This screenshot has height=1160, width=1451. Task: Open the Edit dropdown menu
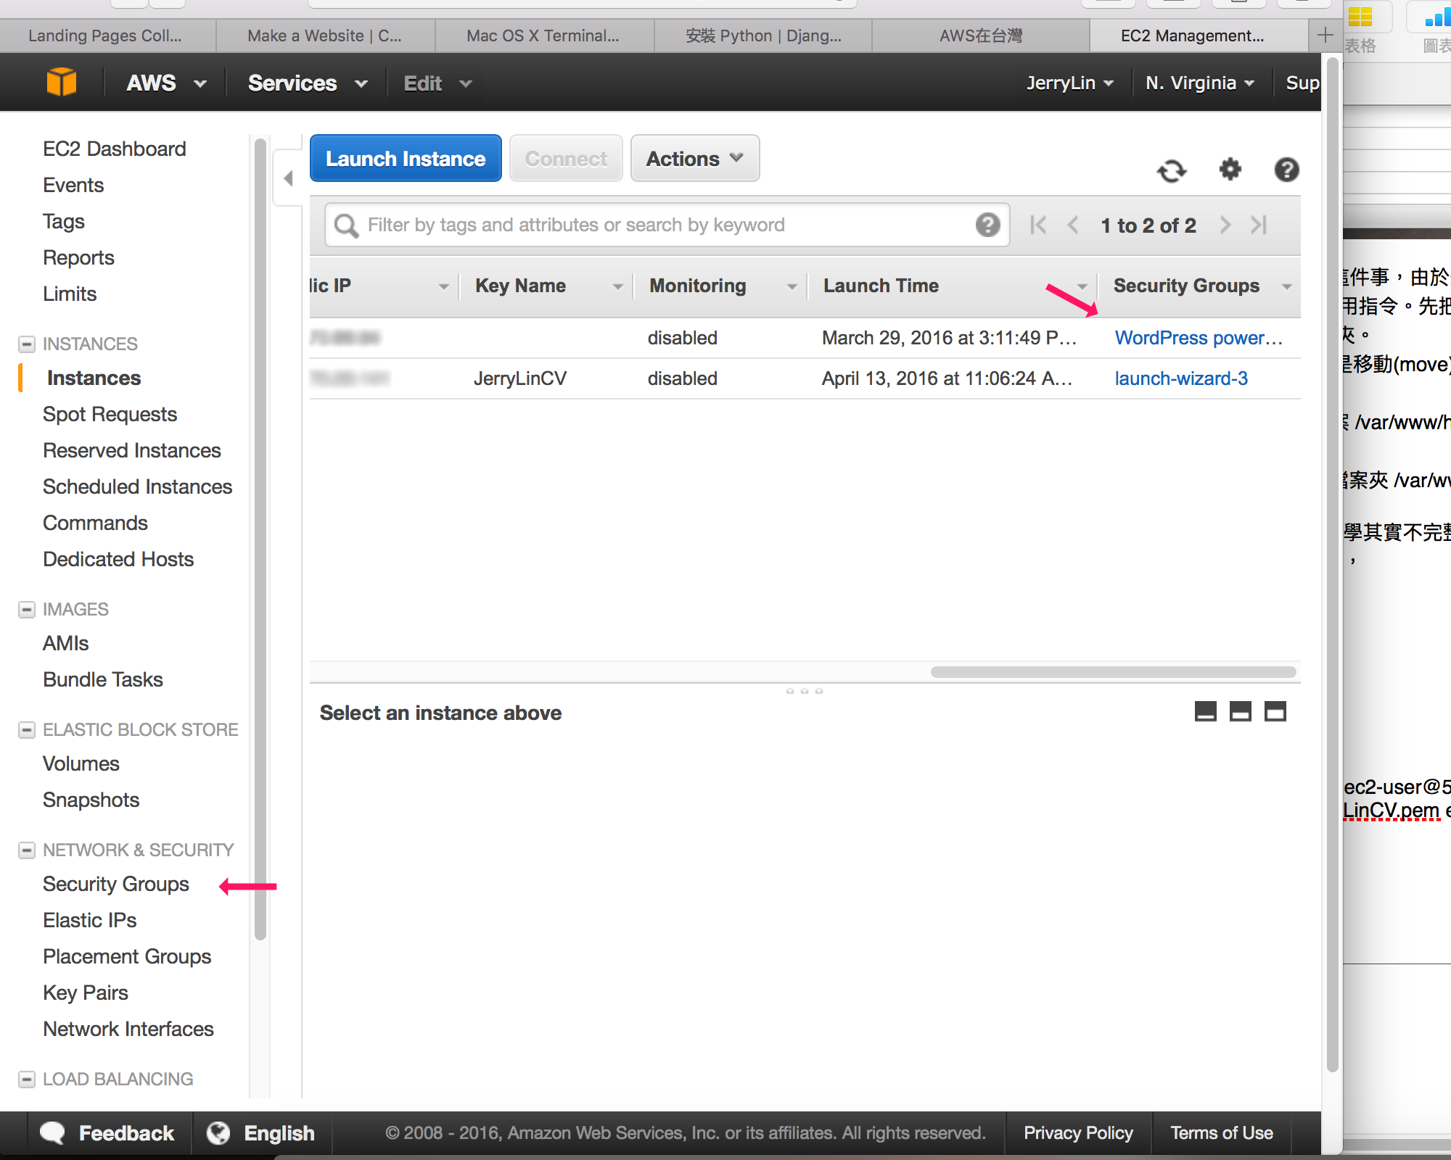point(437,83)
